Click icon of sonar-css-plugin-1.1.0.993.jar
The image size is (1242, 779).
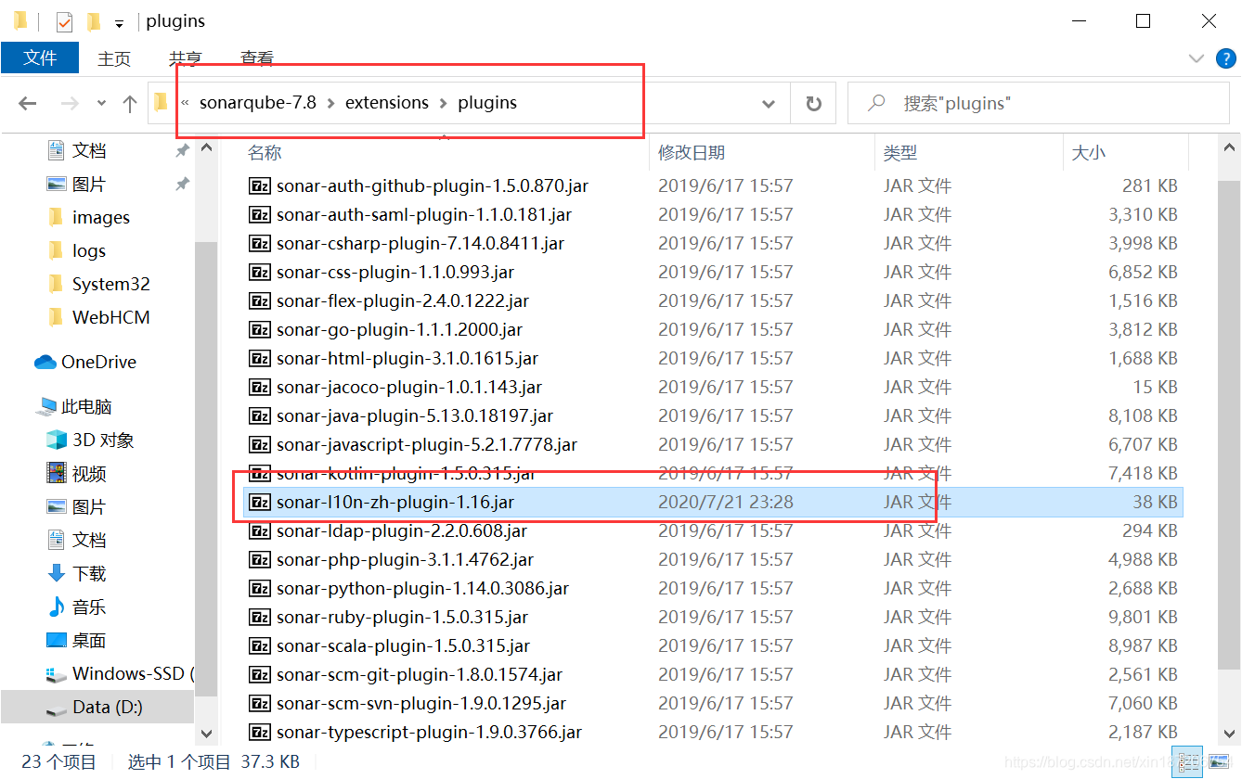(x=260, y=272)
